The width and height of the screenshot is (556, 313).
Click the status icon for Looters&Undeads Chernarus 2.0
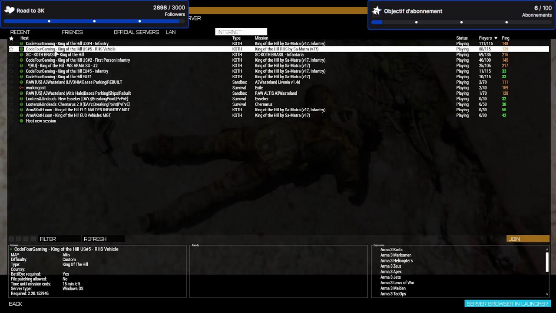(21, 104)
